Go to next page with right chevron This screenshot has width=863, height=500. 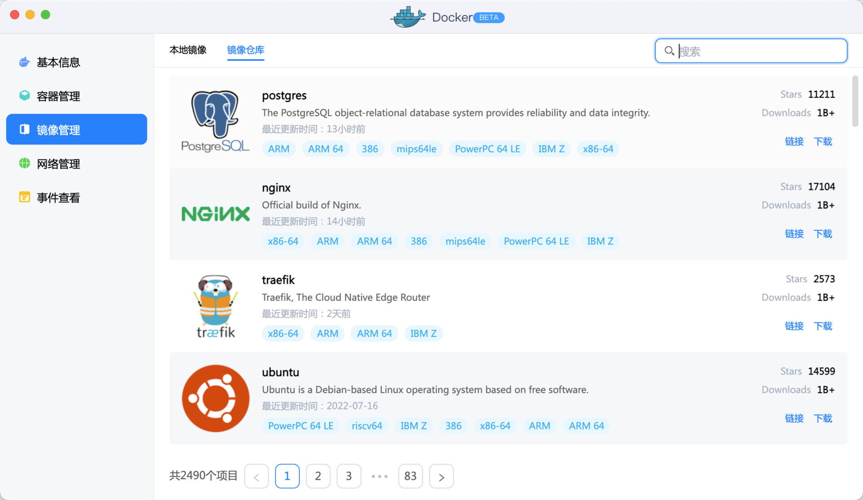click(x=441, y=476)
